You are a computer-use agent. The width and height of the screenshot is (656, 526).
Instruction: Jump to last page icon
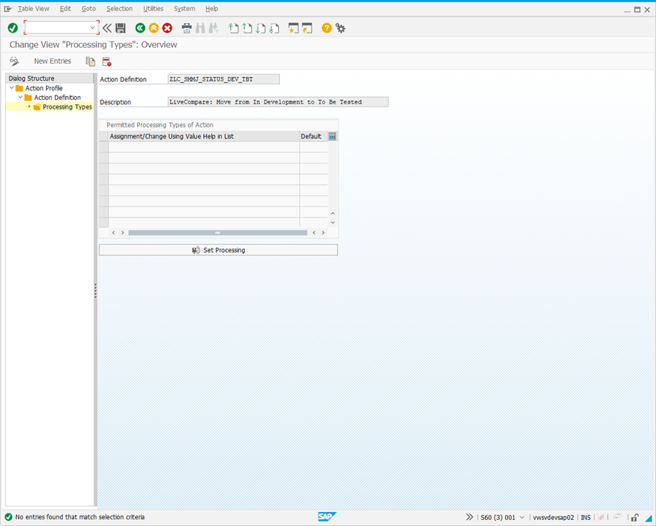point(274,28)
